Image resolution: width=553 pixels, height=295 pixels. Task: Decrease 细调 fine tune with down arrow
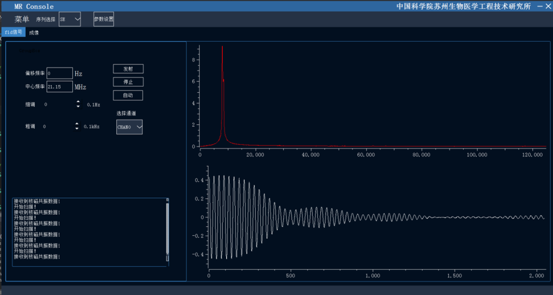pyautogui.click(x=78, y=107)
